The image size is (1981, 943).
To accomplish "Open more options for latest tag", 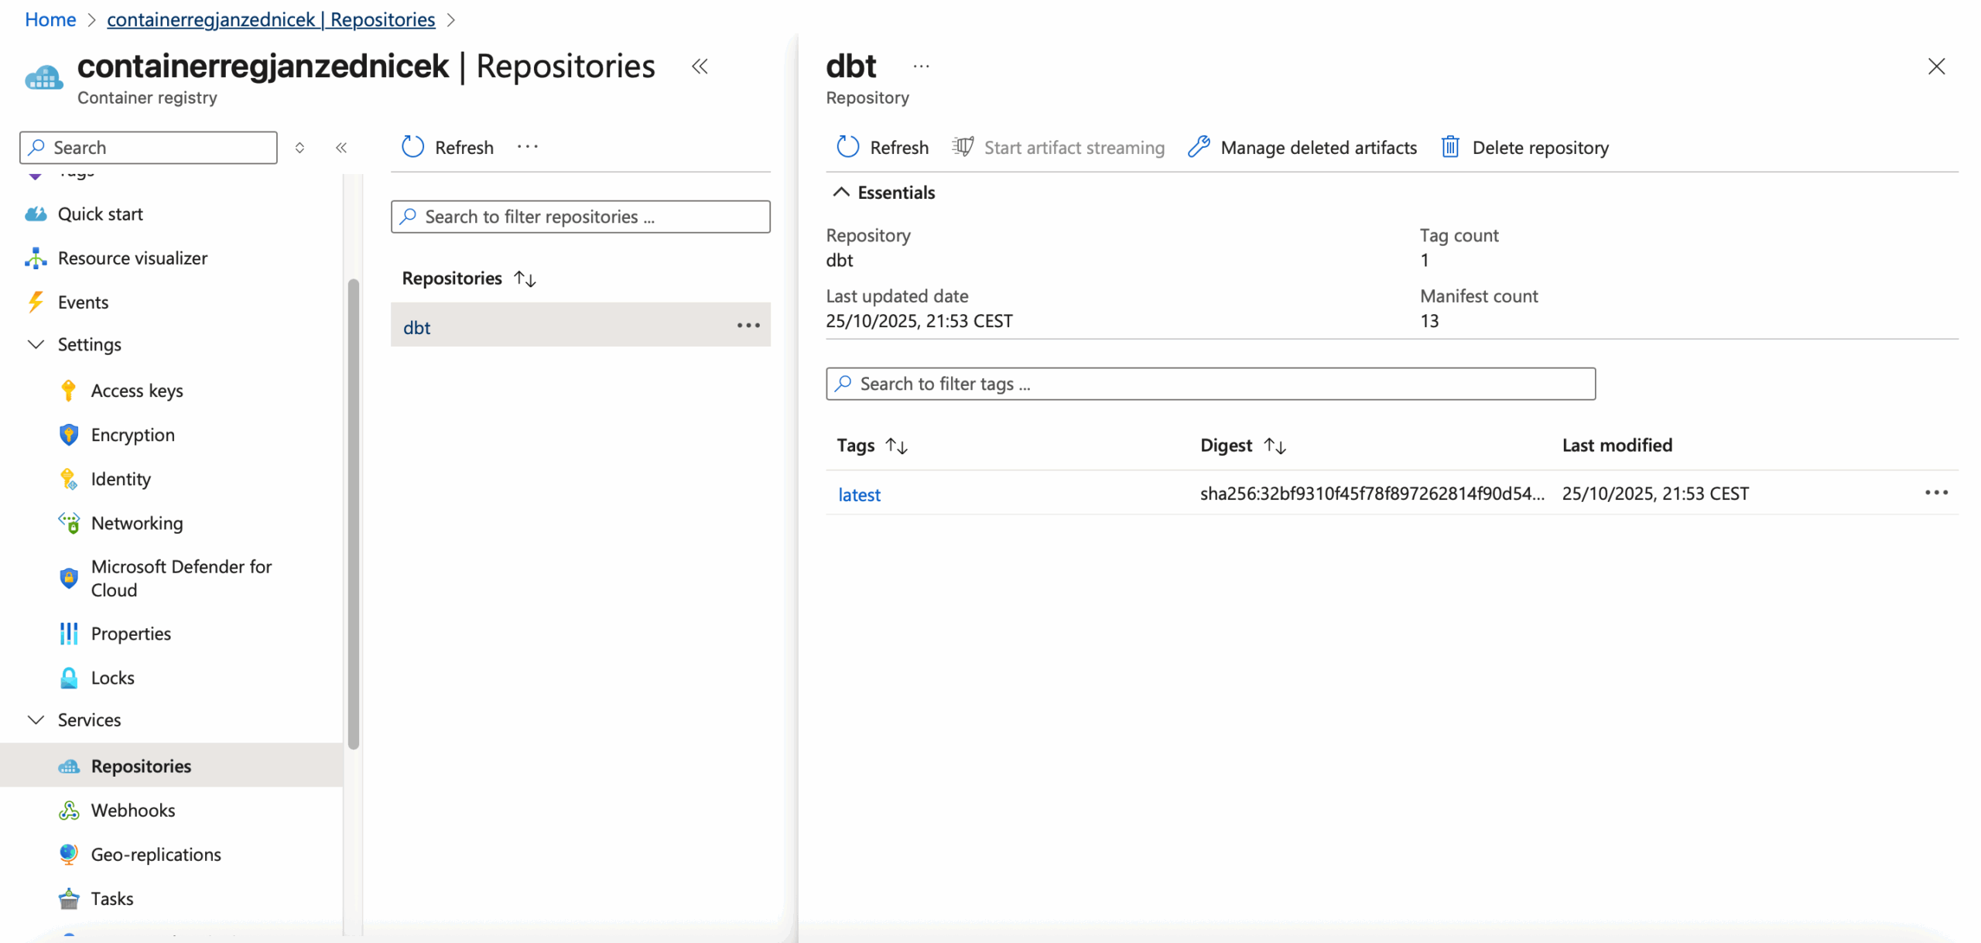I will click(x=1935, y=493).
